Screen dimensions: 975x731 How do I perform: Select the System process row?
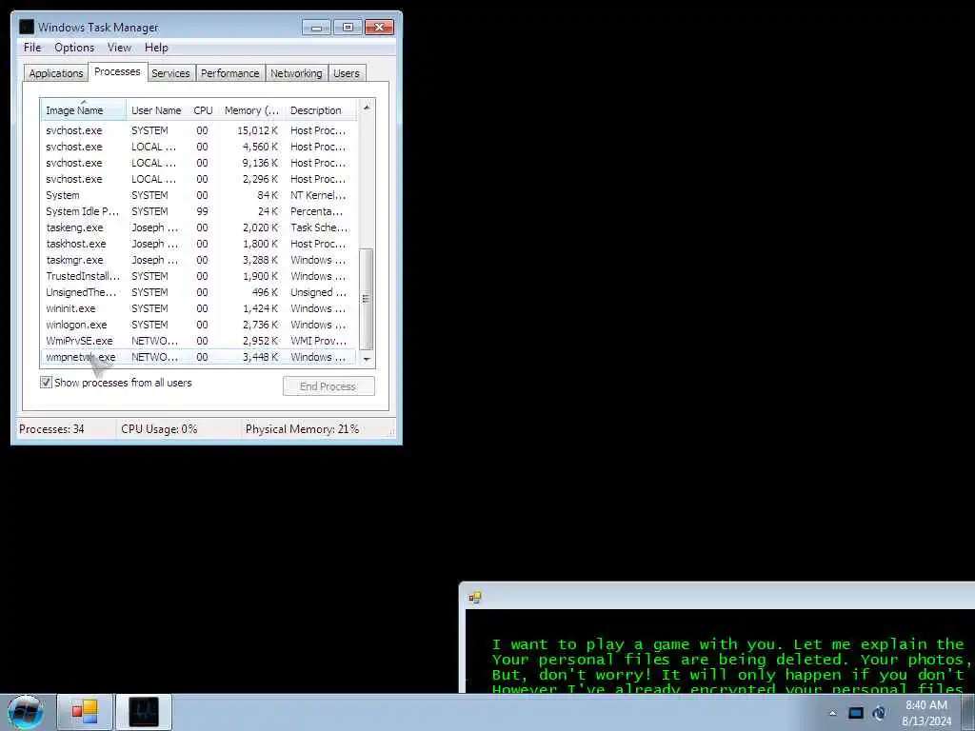pos(198,195)
